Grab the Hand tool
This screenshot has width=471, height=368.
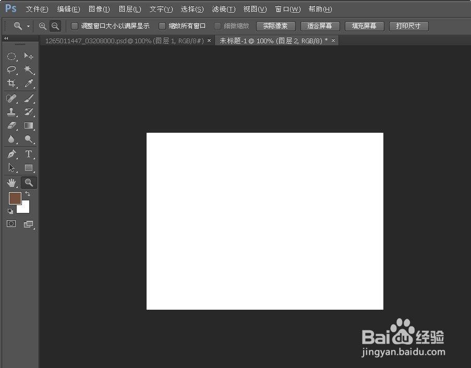pos(11,183)
